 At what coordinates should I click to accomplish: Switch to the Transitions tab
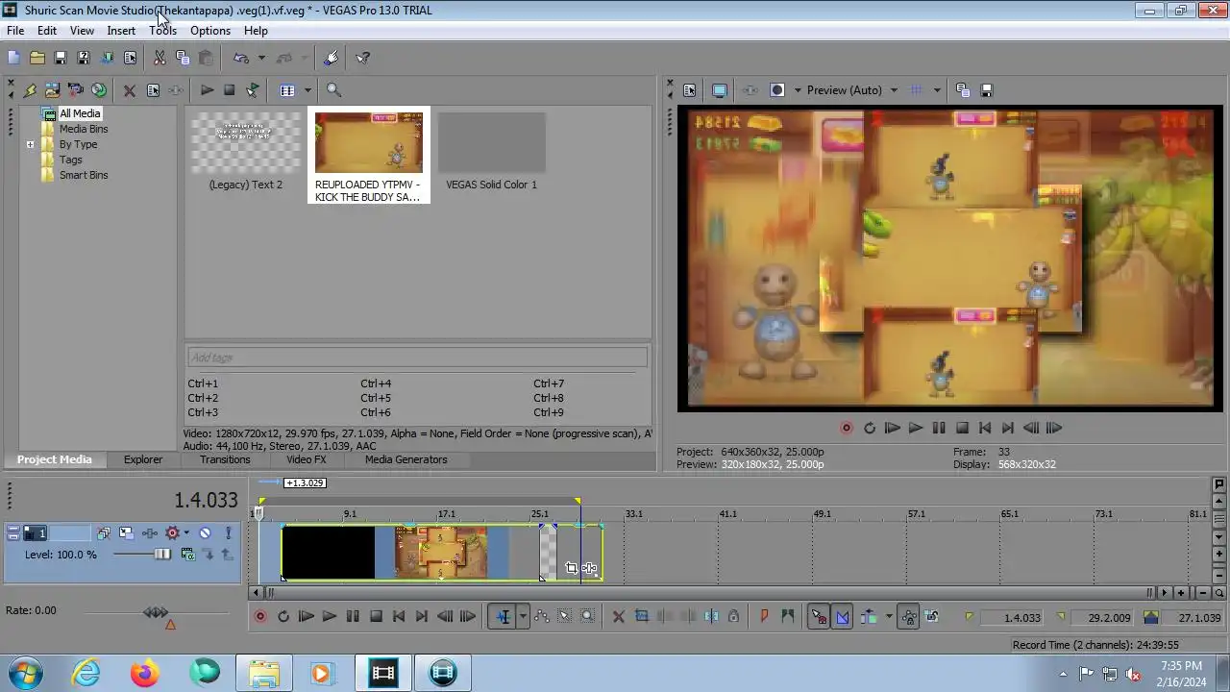point(225,459)
